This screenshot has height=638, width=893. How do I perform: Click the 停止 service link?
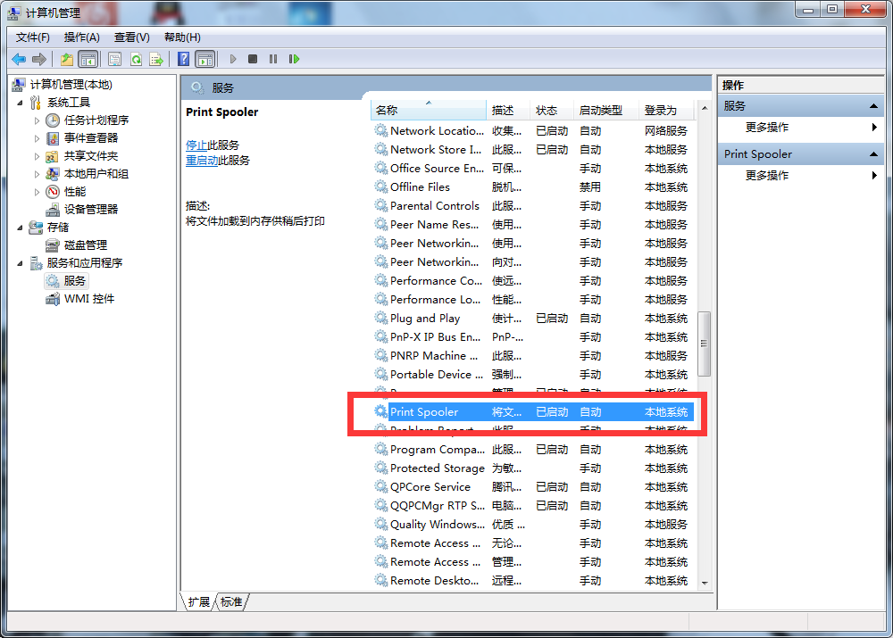click(196, 145)
